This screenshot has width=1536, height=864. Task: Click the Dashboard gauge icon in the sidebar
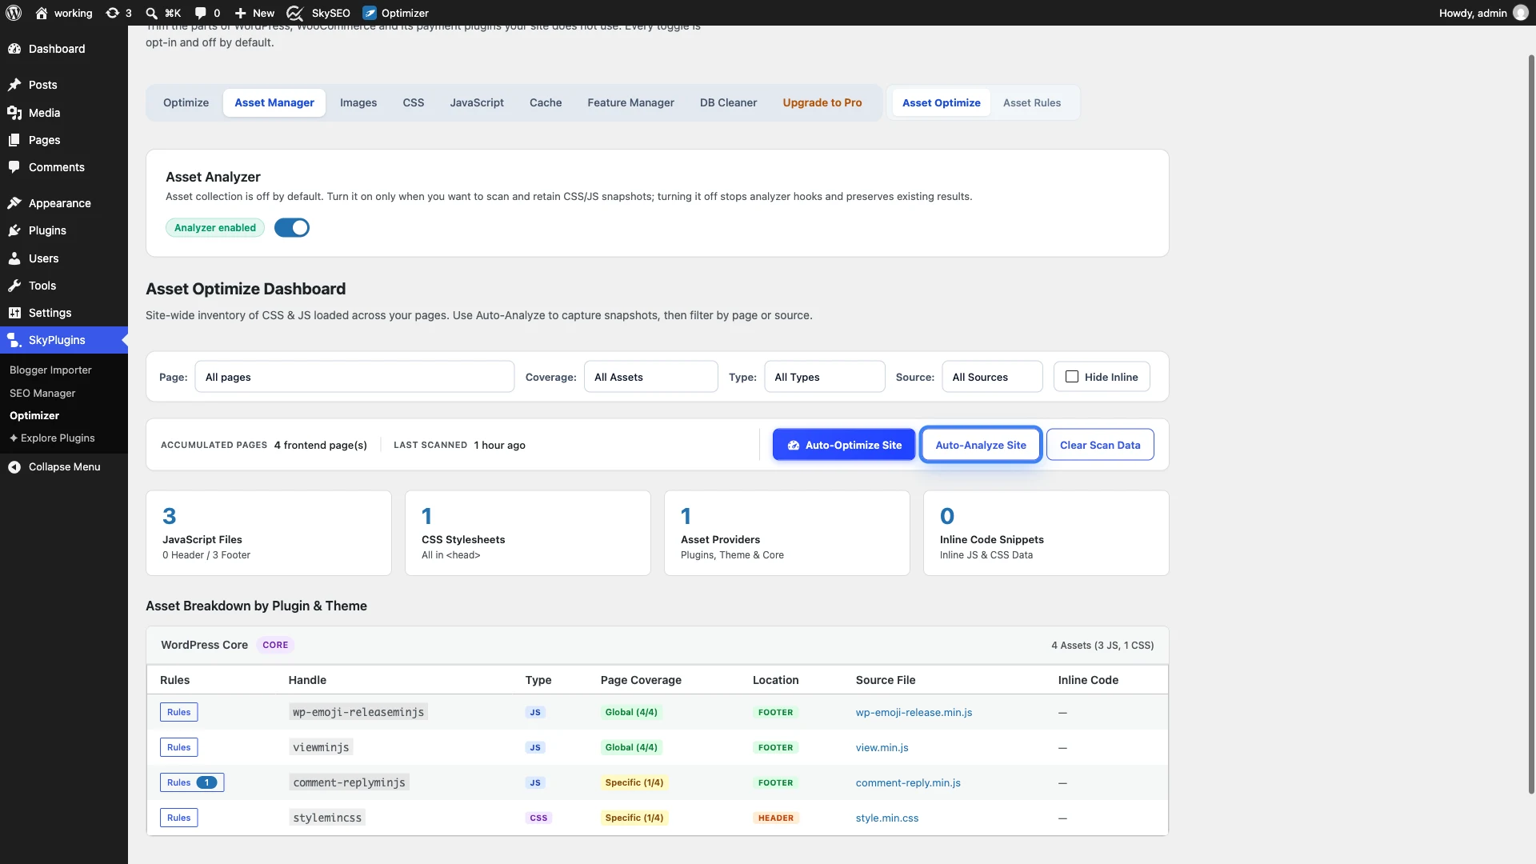[x=14, y=49]
